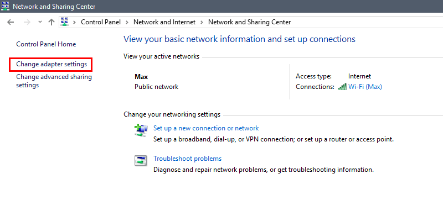The width and height of the screenshot is (443, 221).
Task: Click the Troubleshoot problems icon
Action: 141,161
